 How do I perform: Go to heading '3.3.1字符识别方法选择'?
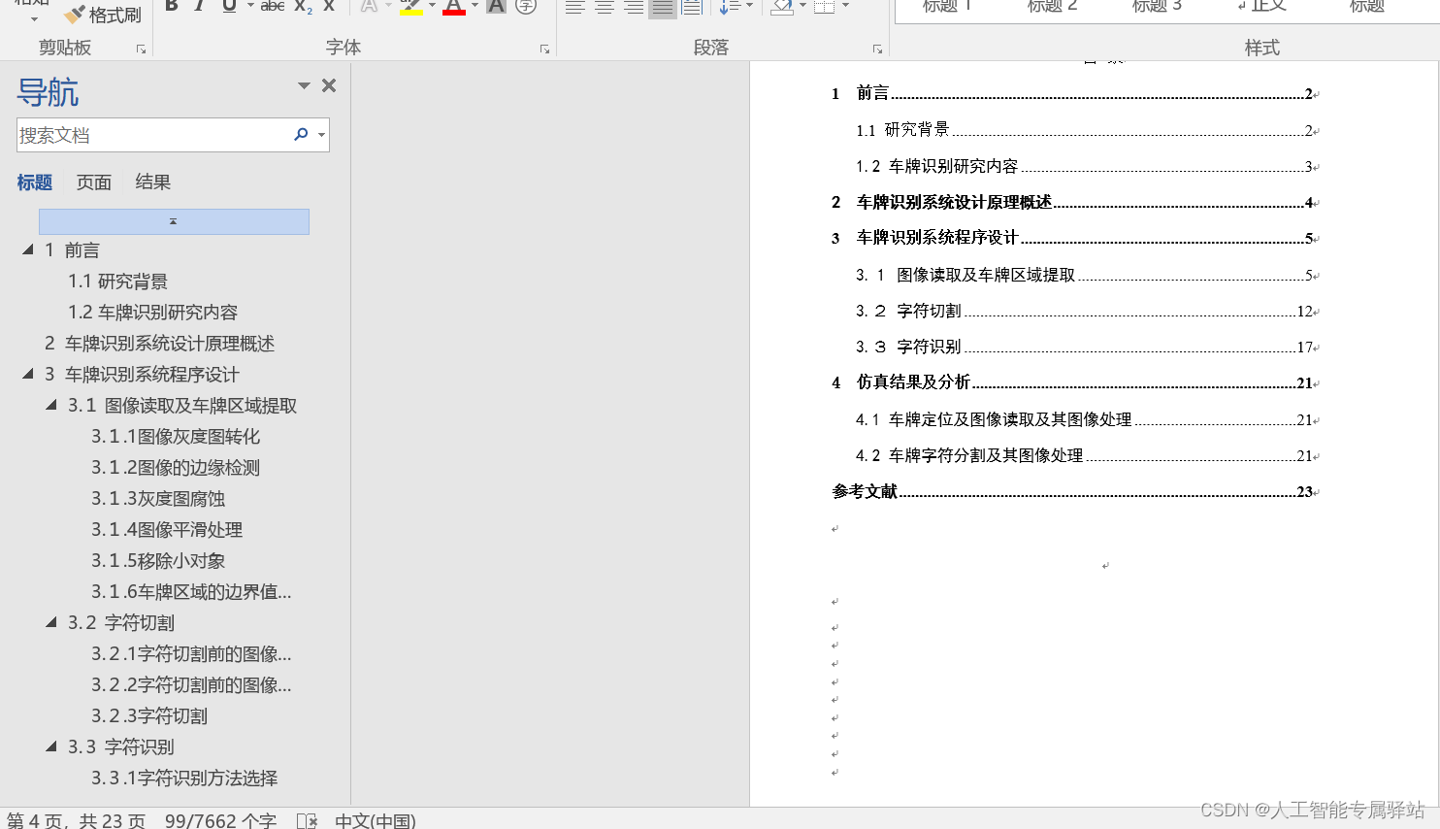click(184, 778)
